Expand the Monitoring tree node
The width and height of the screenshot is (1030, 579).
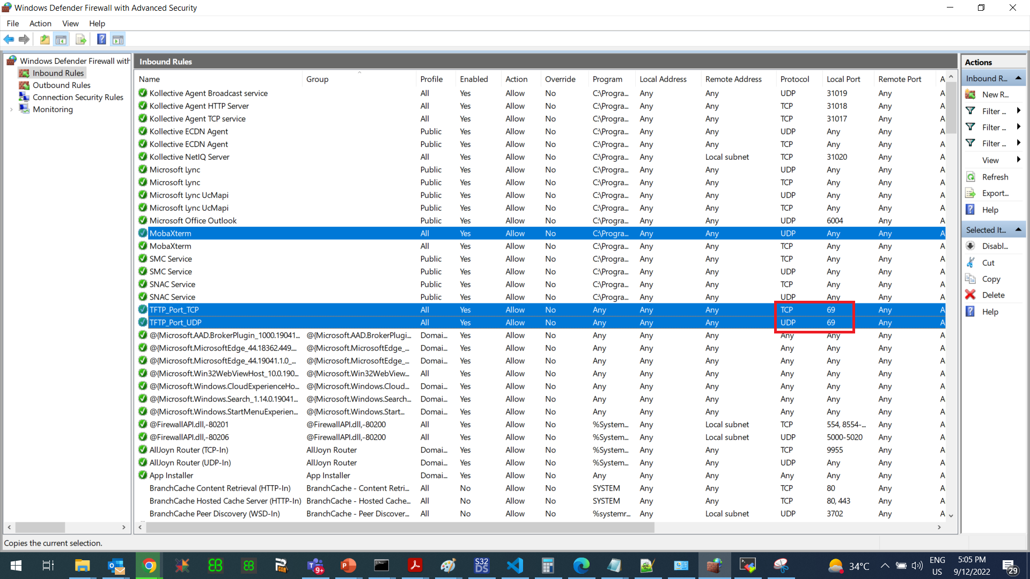[x=11, y=109]
